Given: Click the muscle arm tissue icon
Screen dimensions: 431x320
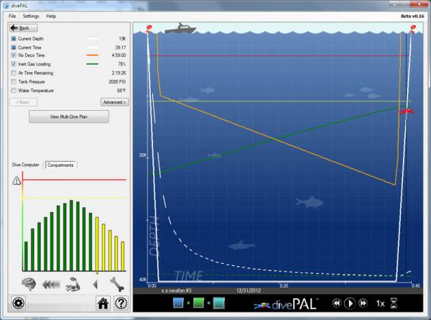Looking at the screenshot, I should point(73,284).
